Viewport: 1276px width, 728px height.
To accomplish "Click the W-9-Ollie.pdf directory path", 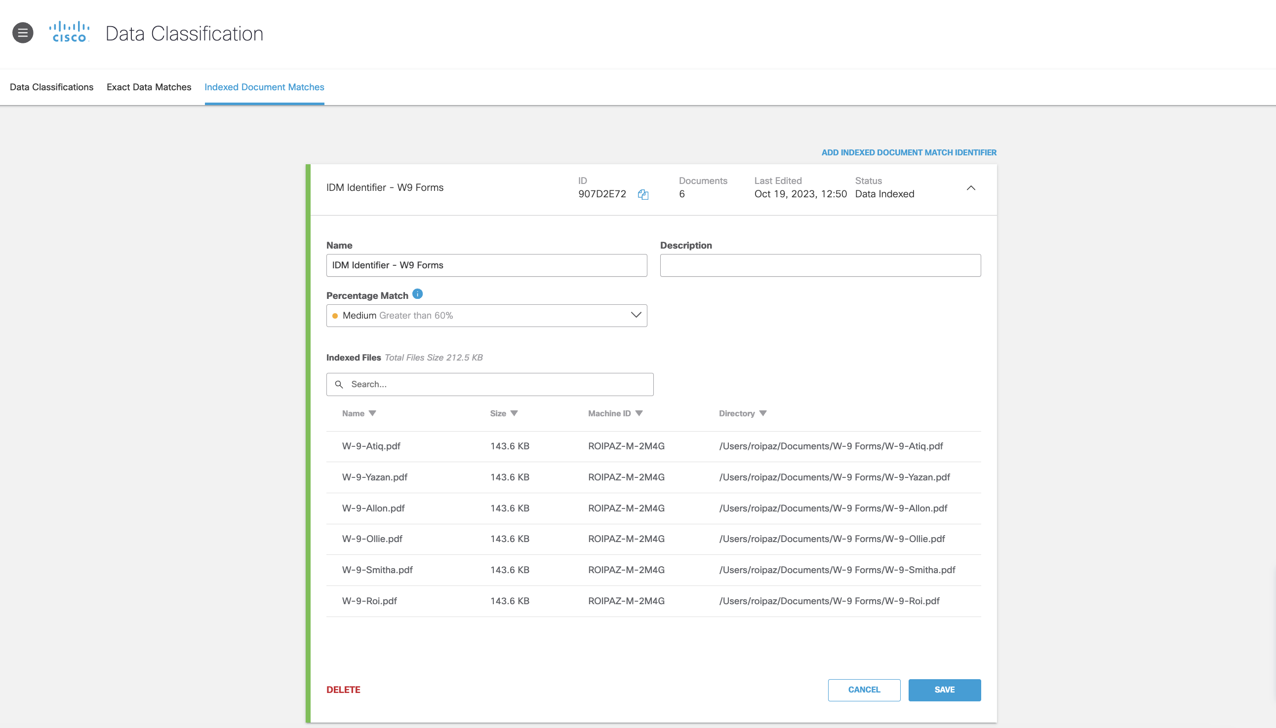I will pos(832,539).
